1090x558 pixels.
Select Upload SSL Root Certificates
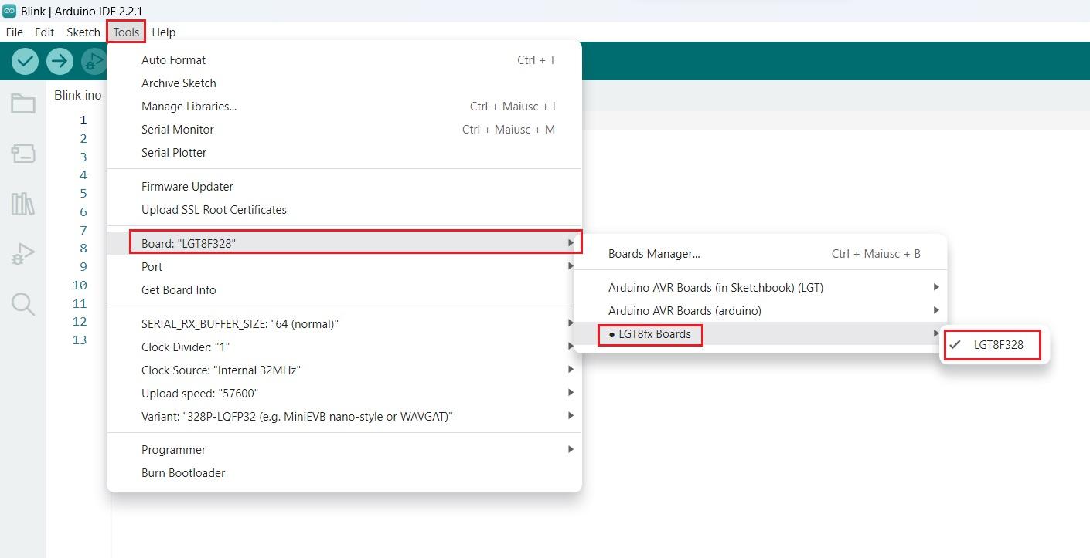[x=344, y=210]
